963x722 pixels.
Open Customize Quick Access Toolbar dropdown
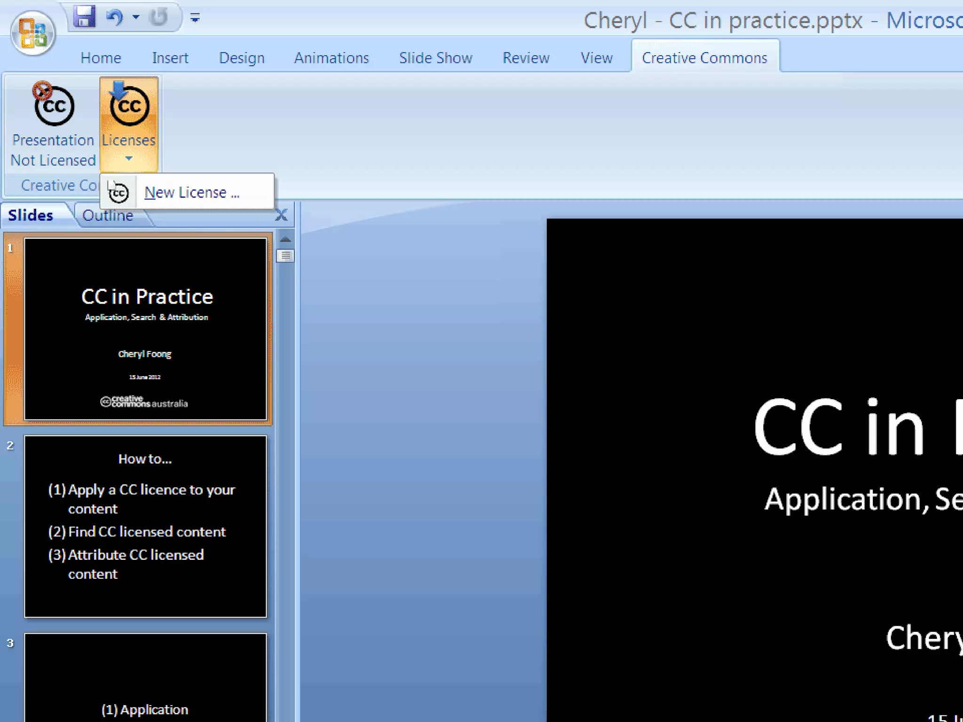(x=195, y=18)
